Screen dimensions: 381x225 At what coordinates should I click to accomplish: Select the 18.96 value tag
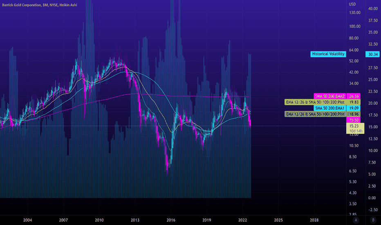(354, 114)
